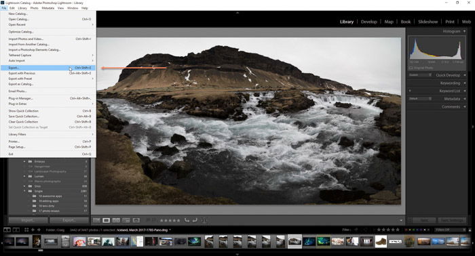Click the Export... button in left panel
The width and height of the screenshot is (475, 256).
point(69,220)
